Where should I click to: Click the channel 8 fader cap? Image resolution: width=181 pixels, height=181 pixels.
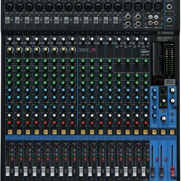point(70,171)
